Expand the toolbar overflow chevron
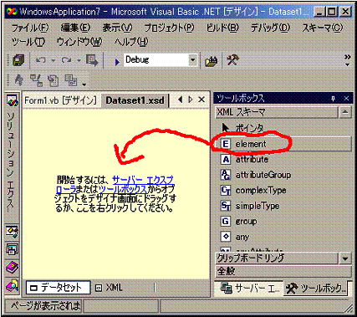This screenshot has width=357, height=317. click(x=347, y=60)
